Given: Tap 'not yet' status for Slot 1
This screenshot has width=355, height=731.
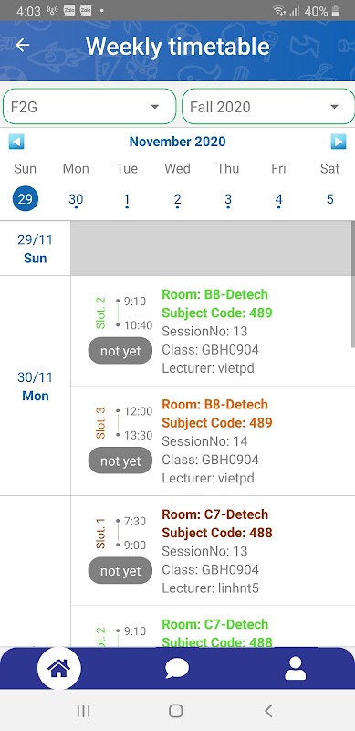Looking at the screenshot, I should coord(120,570).
